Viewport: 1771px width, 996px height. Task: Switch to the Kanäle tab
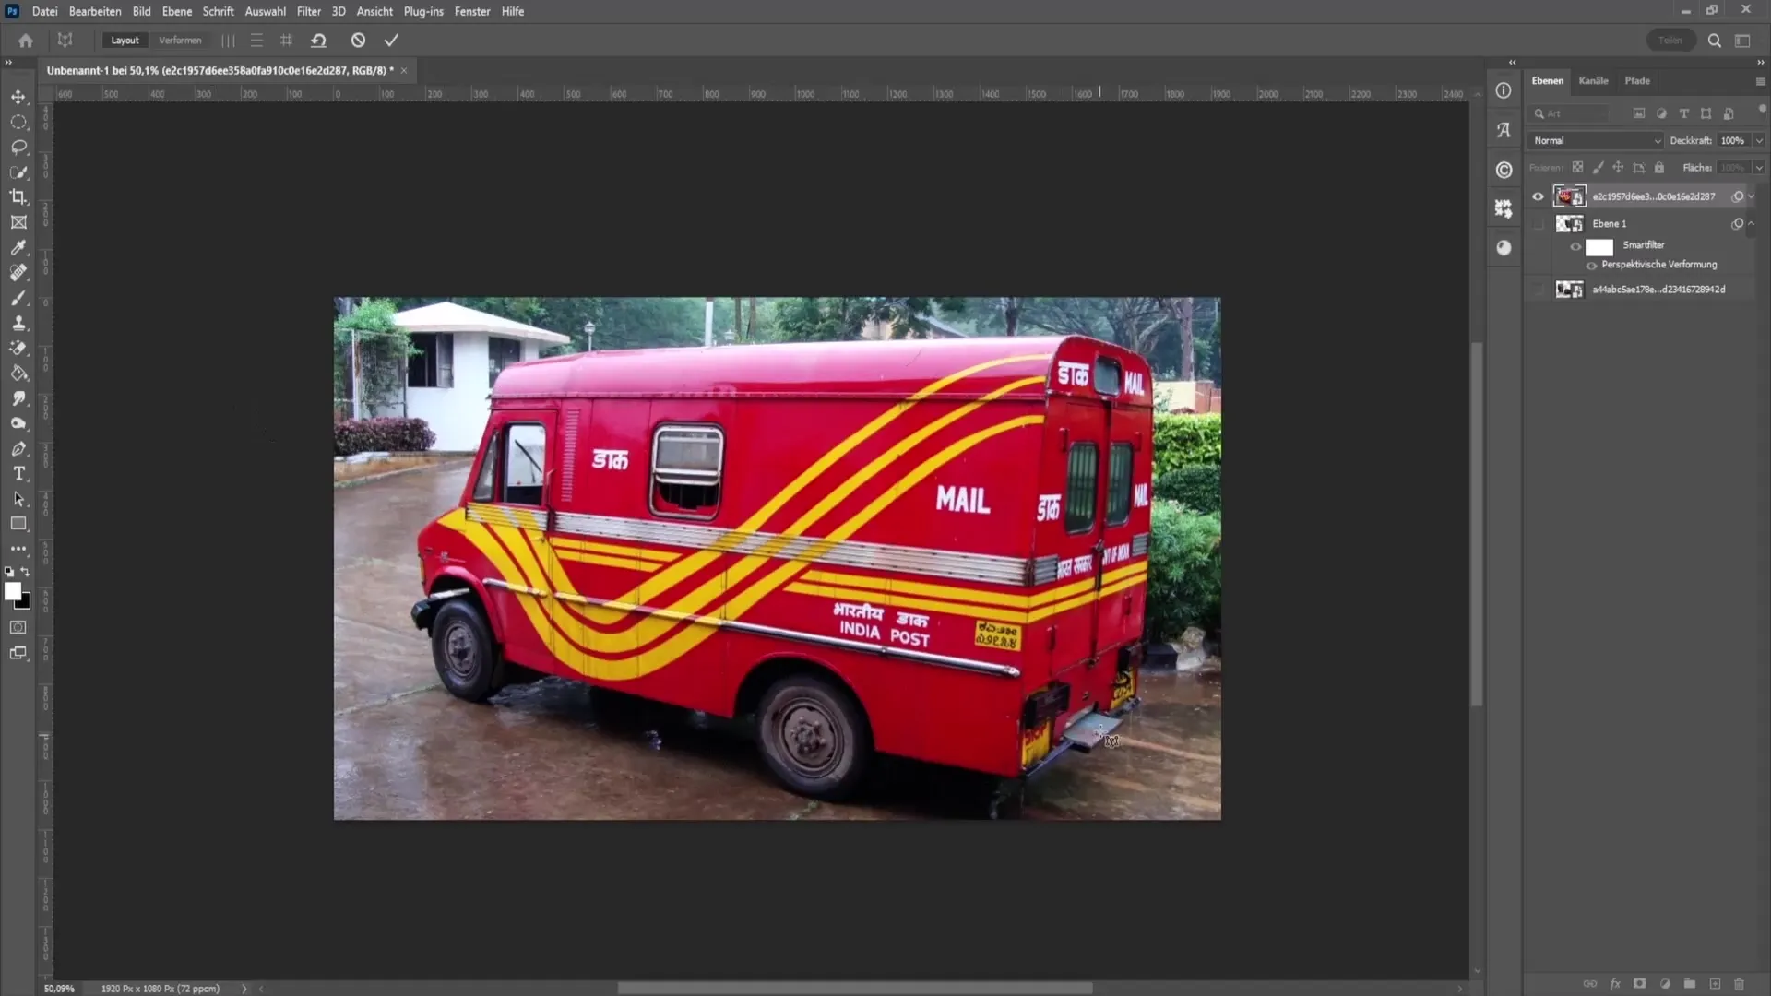1593,81
